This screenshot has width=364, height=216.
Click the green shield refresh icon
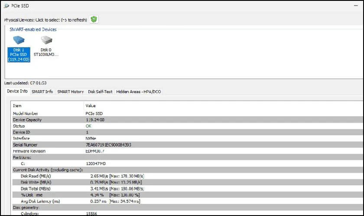94,19
